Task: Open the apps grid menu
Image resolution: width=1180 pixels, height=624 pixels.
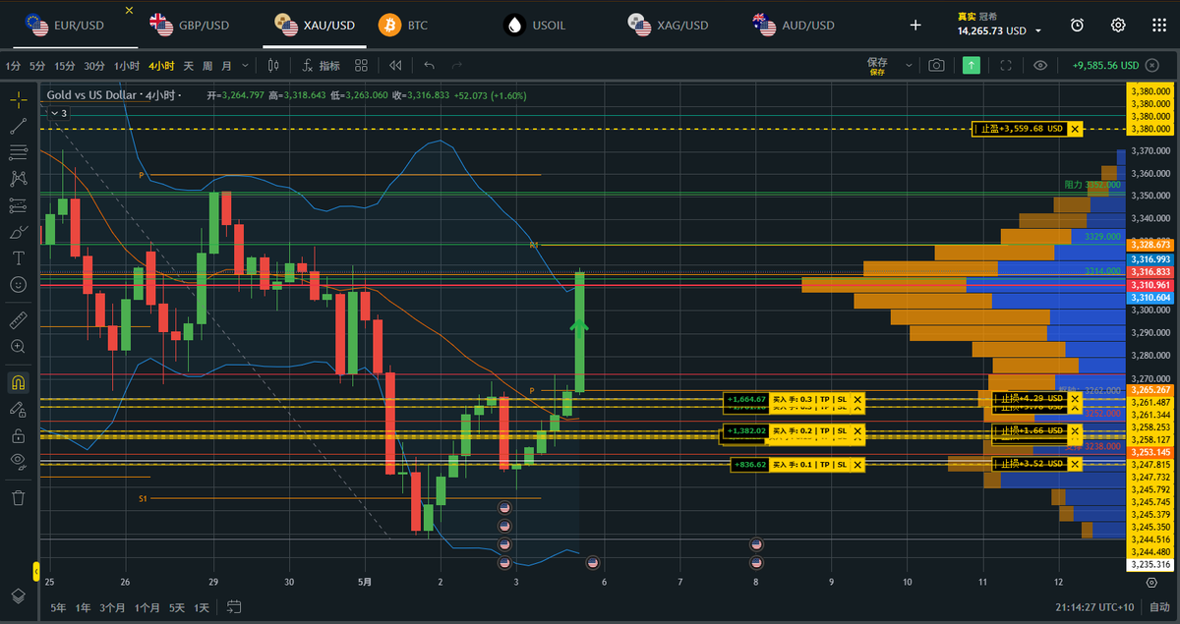Action: click(1158, 25)
